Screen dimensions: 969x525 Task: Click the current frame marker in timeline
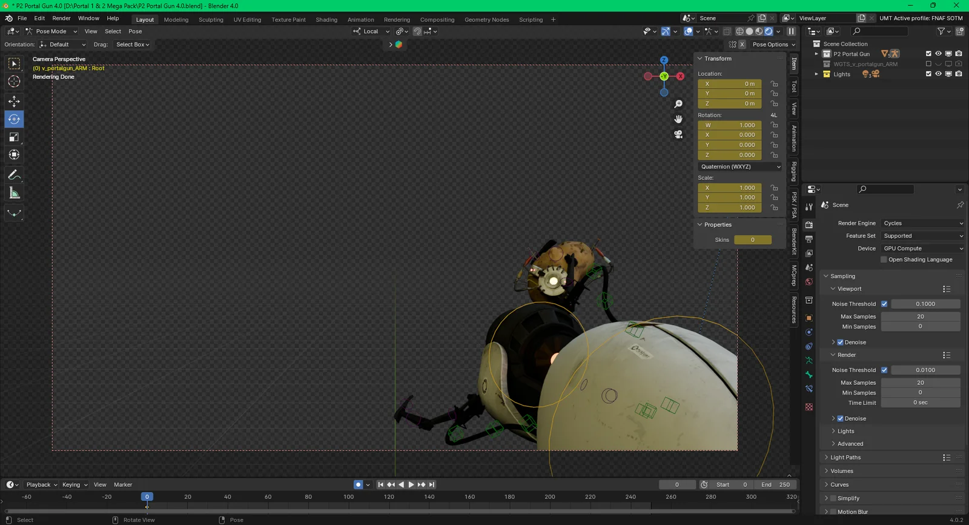(x=147, y=497)
